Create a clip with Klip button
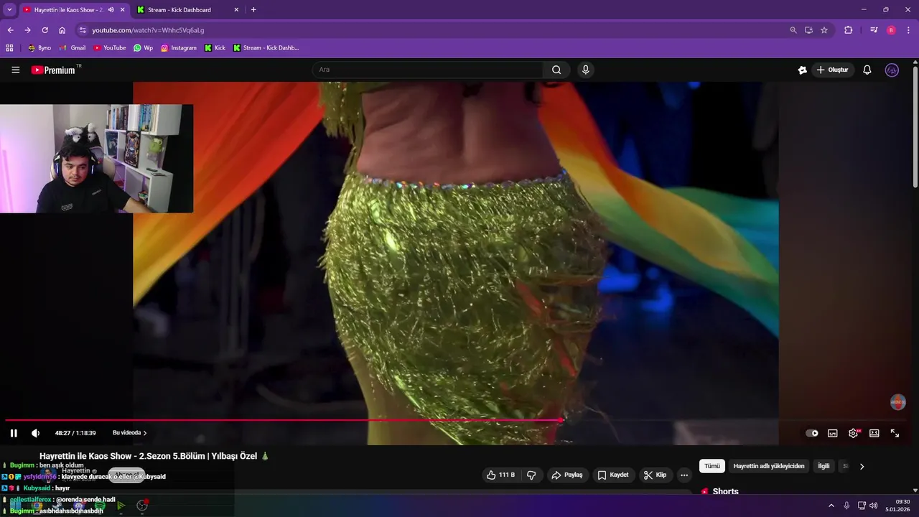 (656, 475)
